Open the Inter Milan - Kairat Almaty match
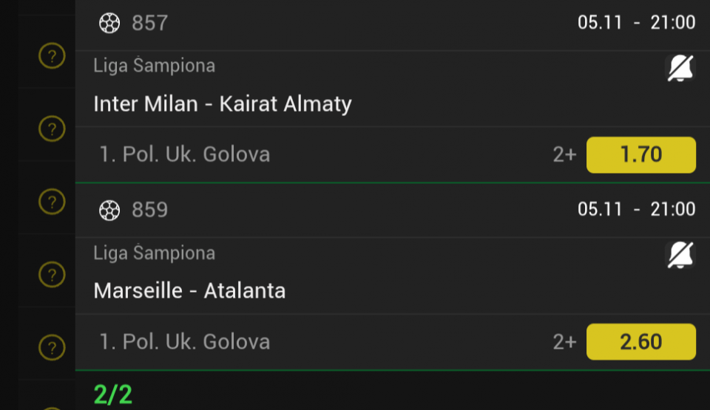This screenshot has width=710, height=410. pos(223,104)
